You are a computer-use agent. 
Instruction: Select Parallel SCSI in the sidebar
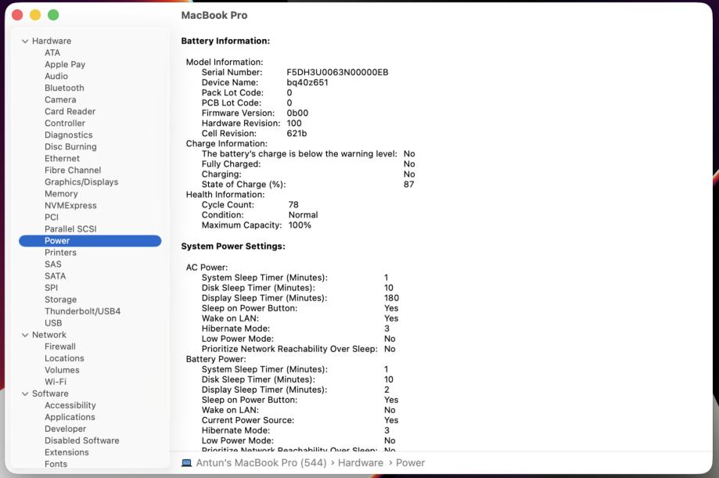point(70,229)
